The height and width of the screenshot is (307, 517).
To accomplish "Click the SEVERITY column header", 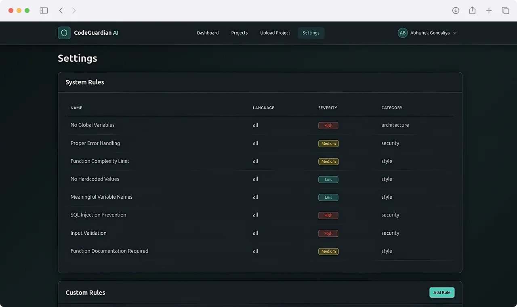I will tap(328, 108).
